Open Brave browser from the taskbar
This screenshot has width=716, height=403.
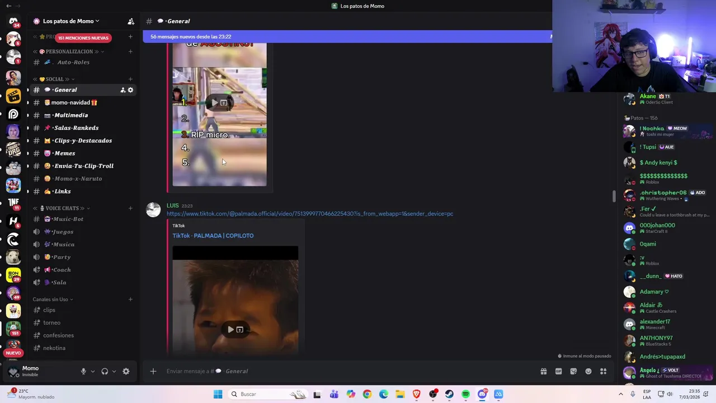[x=416, y=394]
